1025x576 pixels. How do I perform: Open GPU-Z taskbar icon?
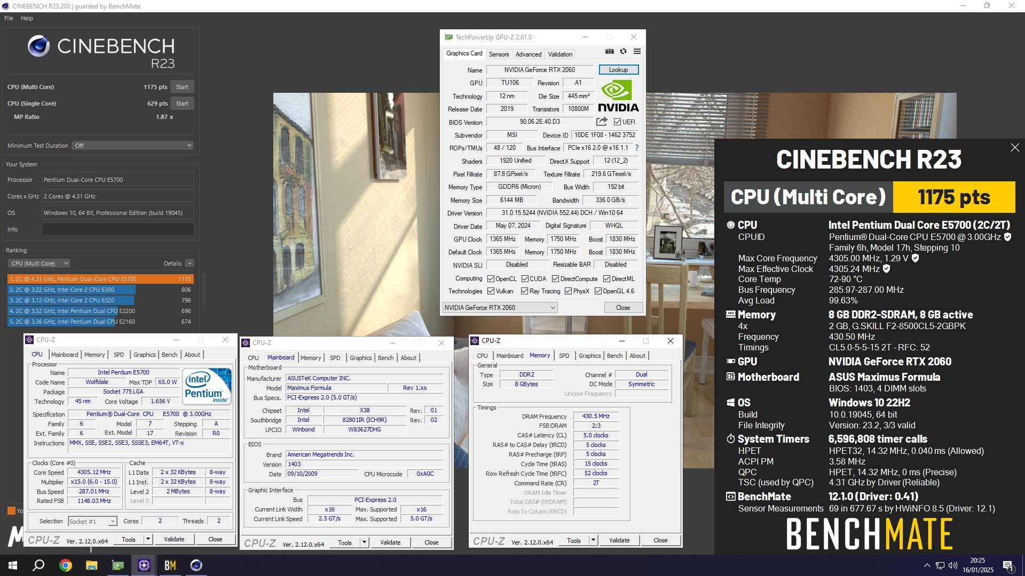[117, 565]
